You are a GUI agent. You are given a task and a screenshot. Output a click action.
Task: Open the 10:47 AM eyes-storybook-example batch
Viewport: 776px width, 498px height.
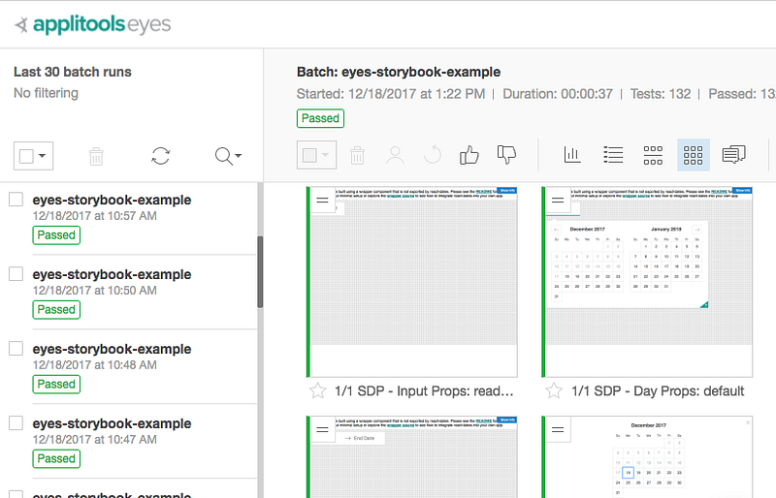pos(112,423)
